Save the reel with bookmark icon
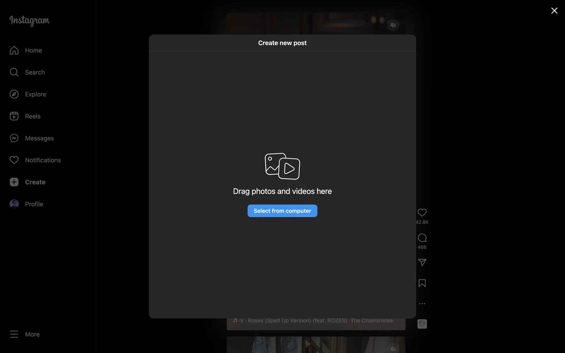565x353 pixels. (422, 283)
